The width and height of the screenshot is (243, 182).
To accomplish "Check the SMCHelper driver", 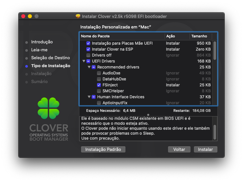I will point(99,91).
